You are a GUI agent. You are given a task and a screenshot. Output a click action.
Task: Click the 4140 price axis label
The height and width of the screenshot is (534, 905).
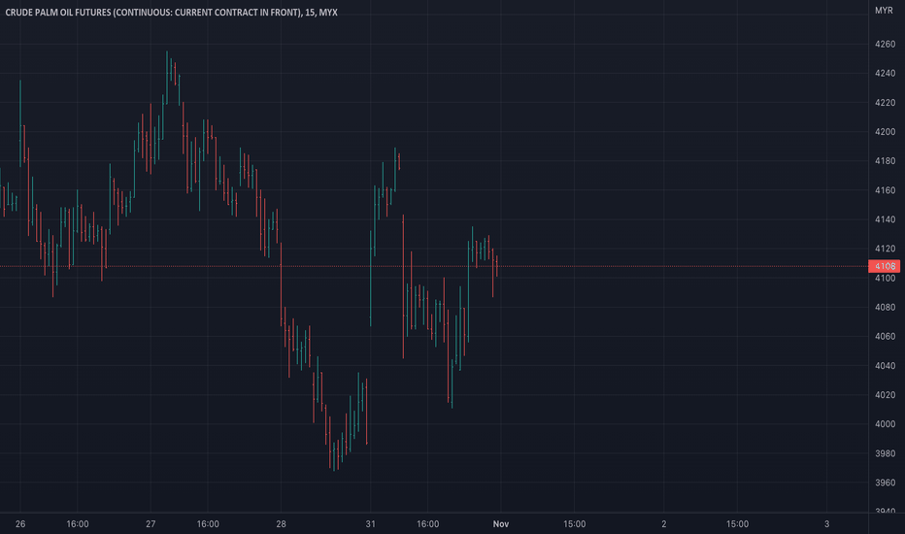click(885, 219)
